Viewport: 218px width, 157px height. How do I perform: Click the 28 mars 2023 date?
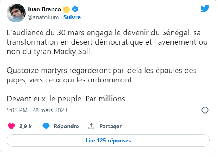click(x=50, y=110)
